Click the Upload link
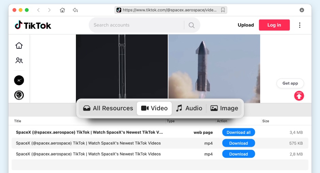320x173 pixels. coord(246,25)
